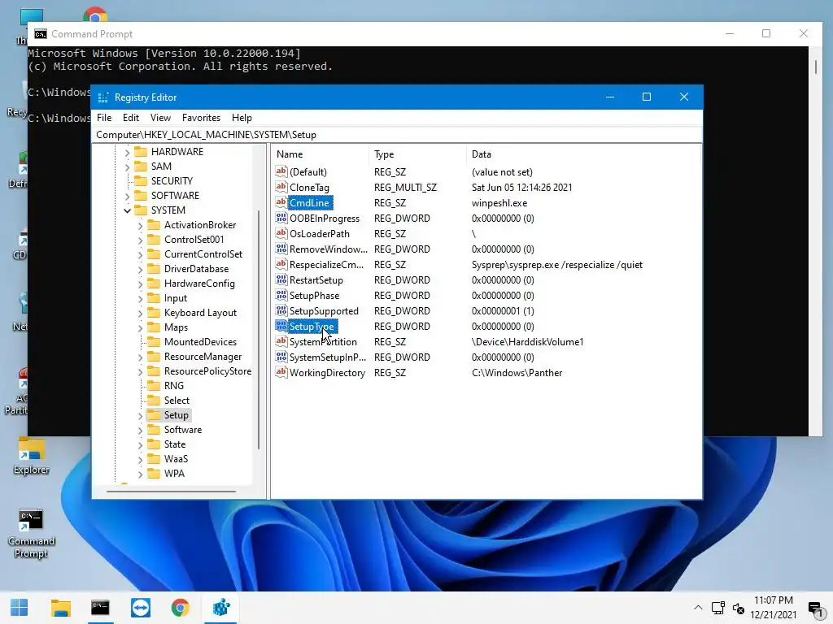Click the RemoveWindow... DWORD icon
Viewport: 833px width, 624px height.
281,249
